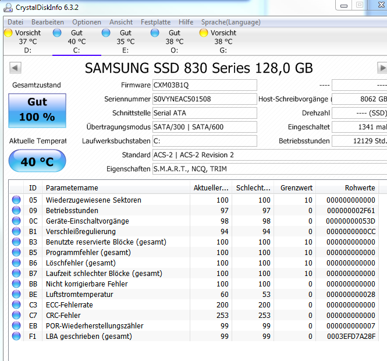Click the Host-Schreibvorgänge value 8062 GB
The width and height of the screenshot is (387, 361).
click(360, 99)
